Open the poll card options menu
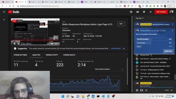Screen dimensions: 176x99 173,31
